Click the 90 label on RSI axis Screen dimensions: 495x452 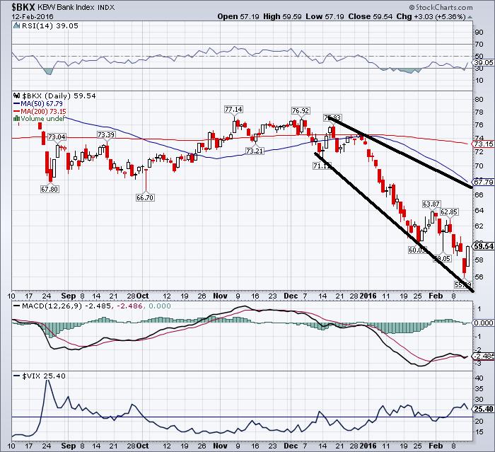(479, 32)
